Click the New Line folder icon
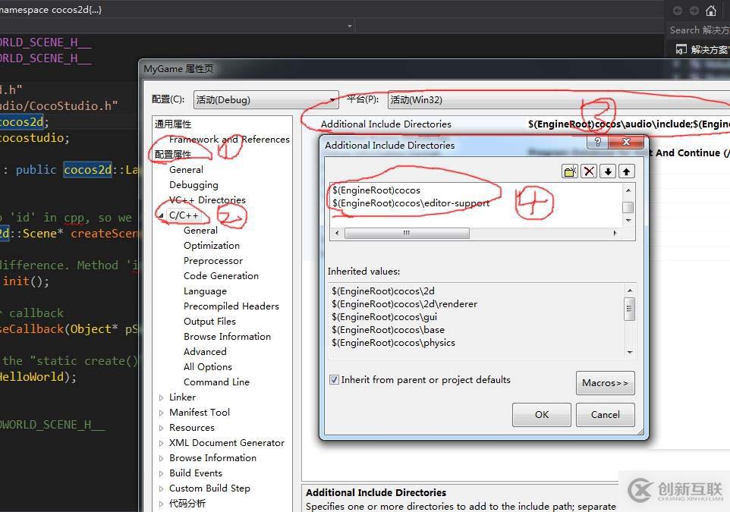 click(x=570, y=171)
